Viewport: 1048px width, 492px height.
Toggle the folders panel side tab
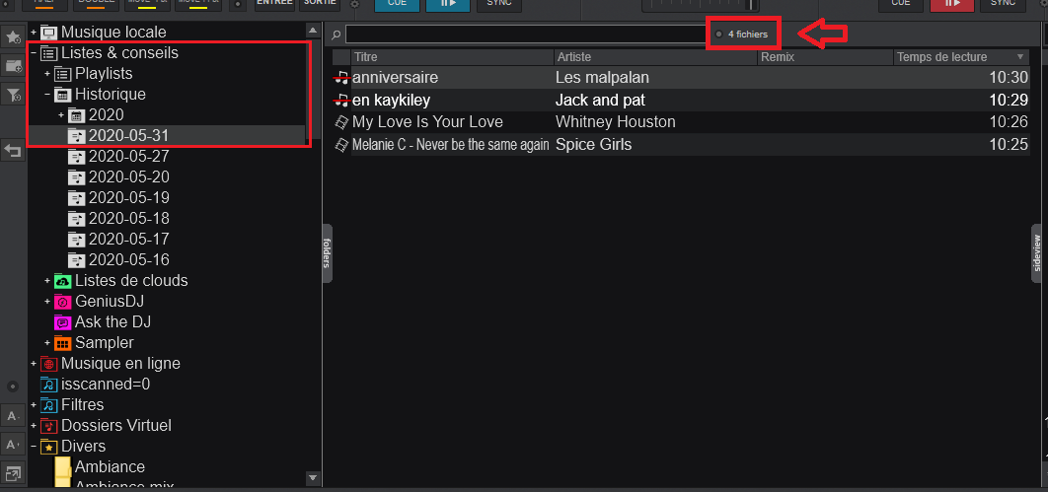click(x=327, y=253)
